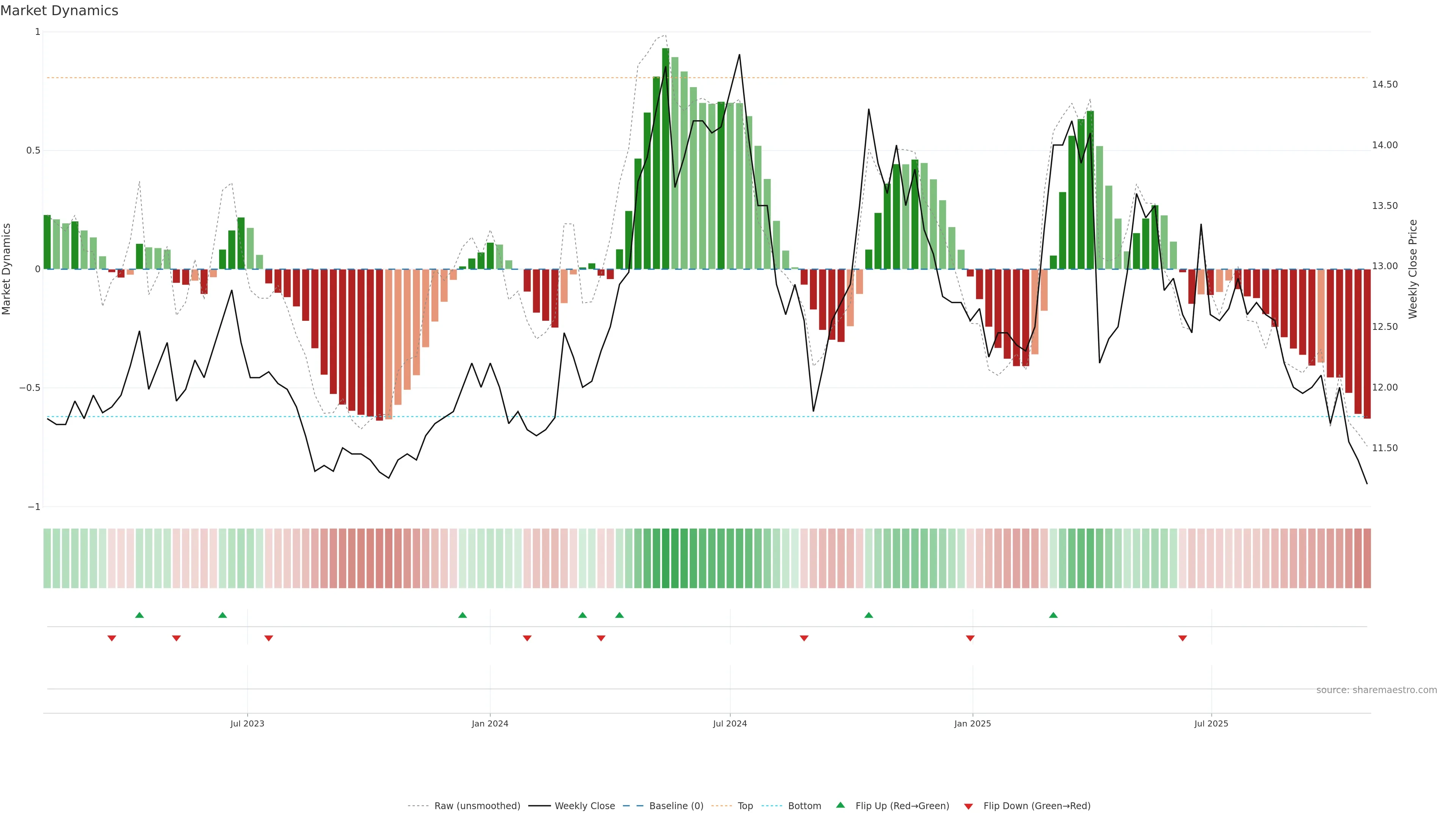
Task: Click the red flip-down marker just before Jan 2025
Action: click(970, 638)
